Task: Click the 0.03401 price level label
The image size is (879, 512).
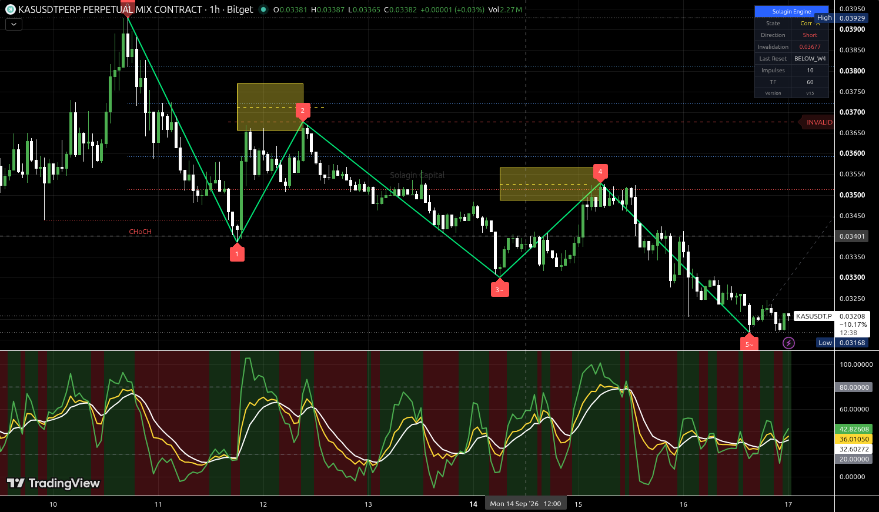Action: [x=852, y=236]
